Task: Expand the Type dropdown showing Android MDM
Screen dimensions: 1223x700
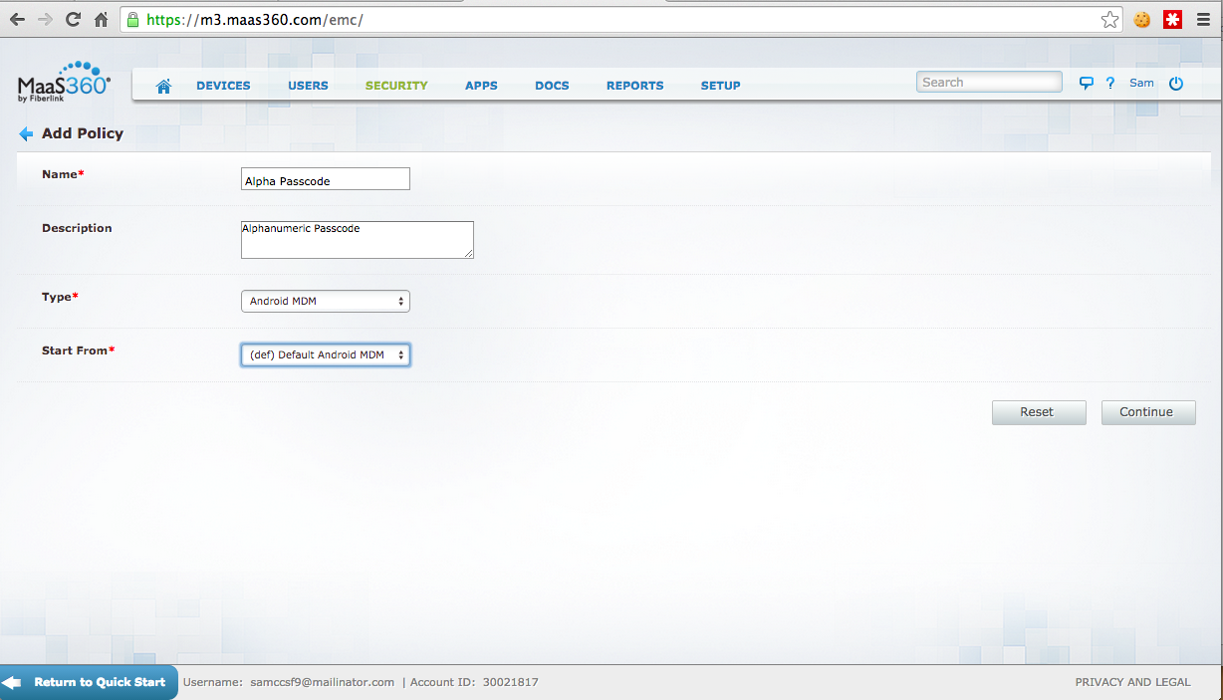Action: click(x=326, y=301)
